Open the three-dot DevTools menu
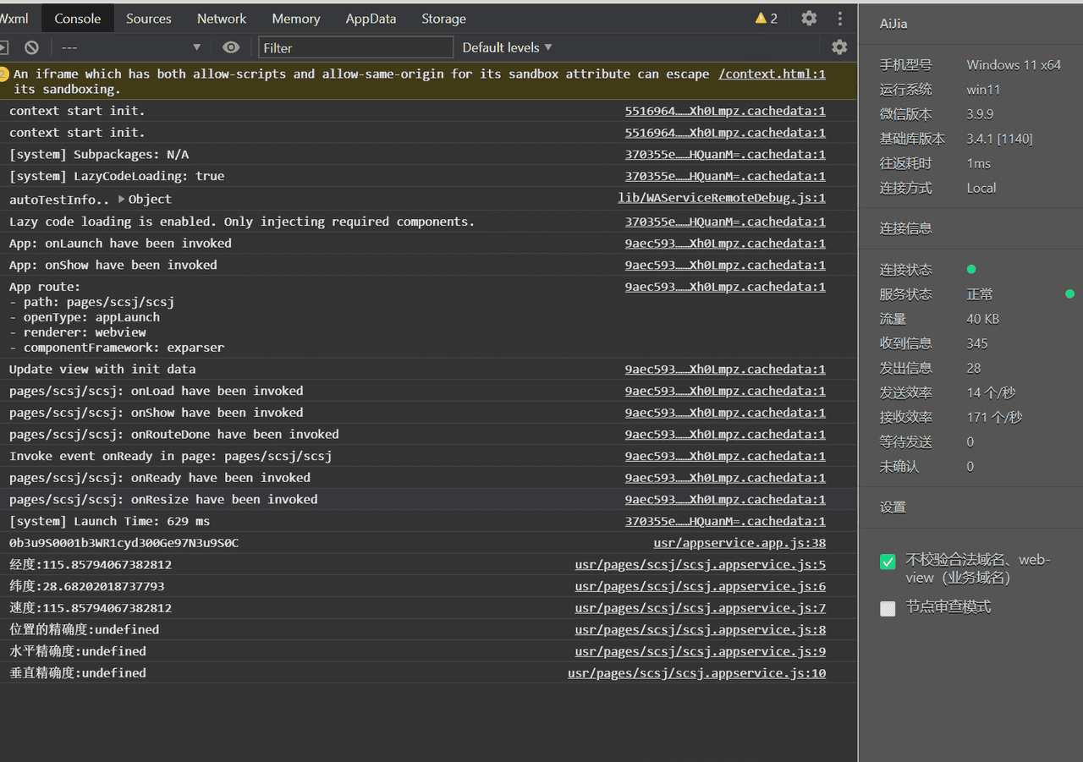 pyautogui.click(x=839, y=19)
